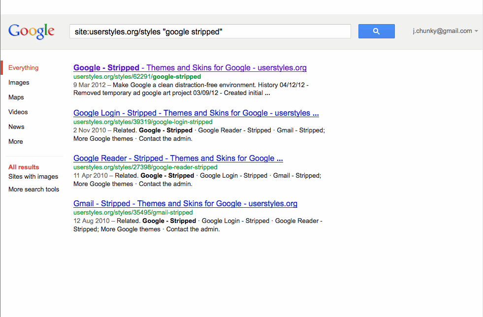Switch to Maps results

(16, 97)
